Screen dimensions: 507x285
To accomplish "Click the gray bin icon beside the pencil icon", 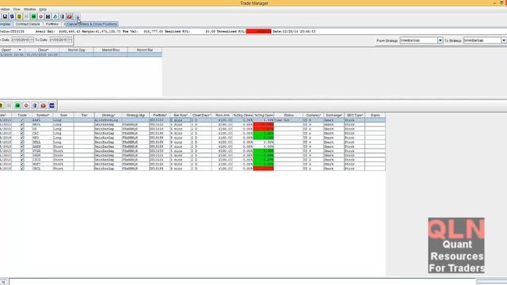I will pyautogui.click(x=62, y=17).
